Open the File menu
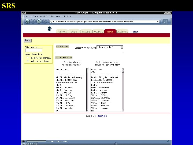Image resolution: width=193 pixels, height=145 pixels. pyautogui.click(x=26, y=16)
